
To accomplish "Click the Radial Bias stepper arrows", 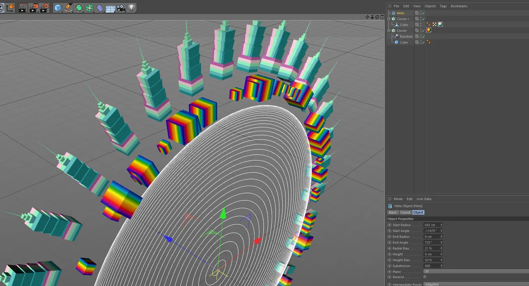I will pos(441,248).
